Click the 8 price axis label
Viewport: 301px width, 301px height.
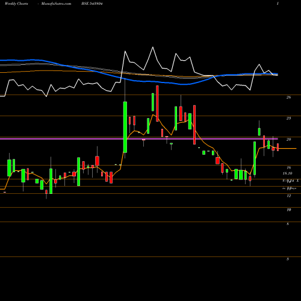[x=288, y=224]
